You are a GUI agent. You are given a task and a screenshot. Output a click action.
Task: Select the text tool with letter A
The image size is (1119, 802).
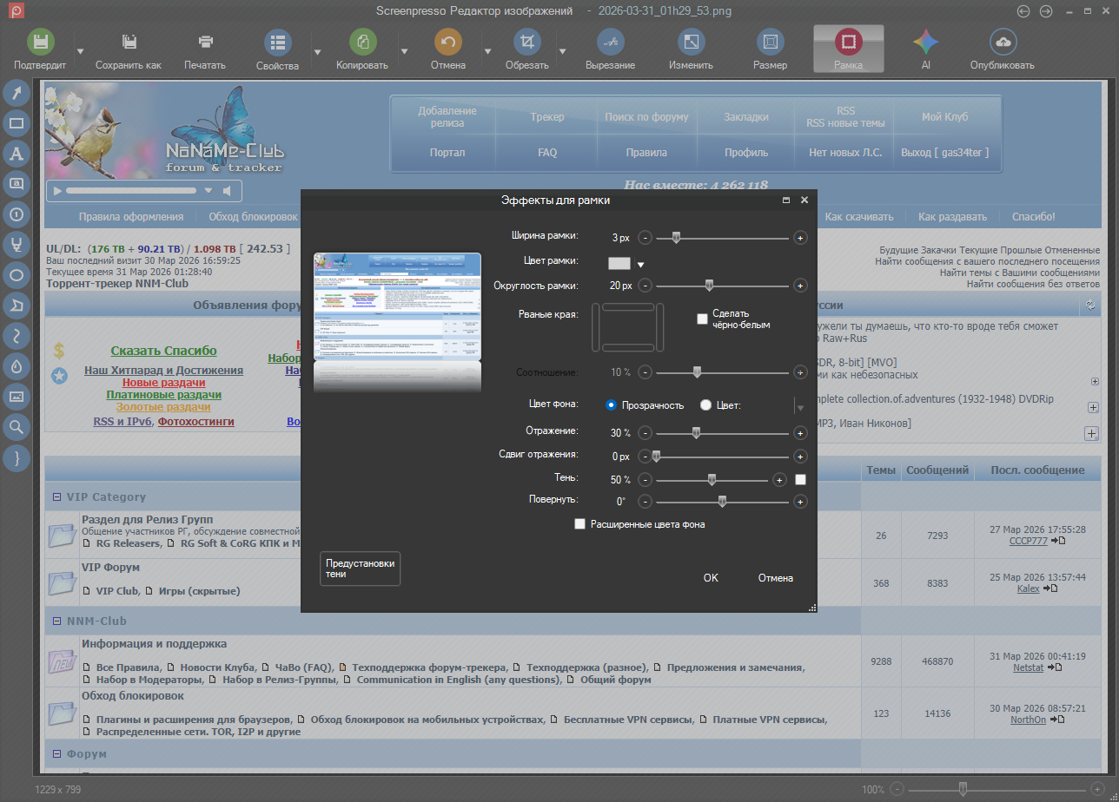(17, 154)
